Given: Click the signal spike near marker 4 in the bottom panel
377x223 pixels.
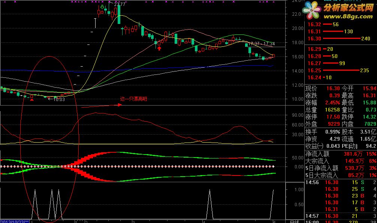Looking at the screenshot, I should click(209, 204).
